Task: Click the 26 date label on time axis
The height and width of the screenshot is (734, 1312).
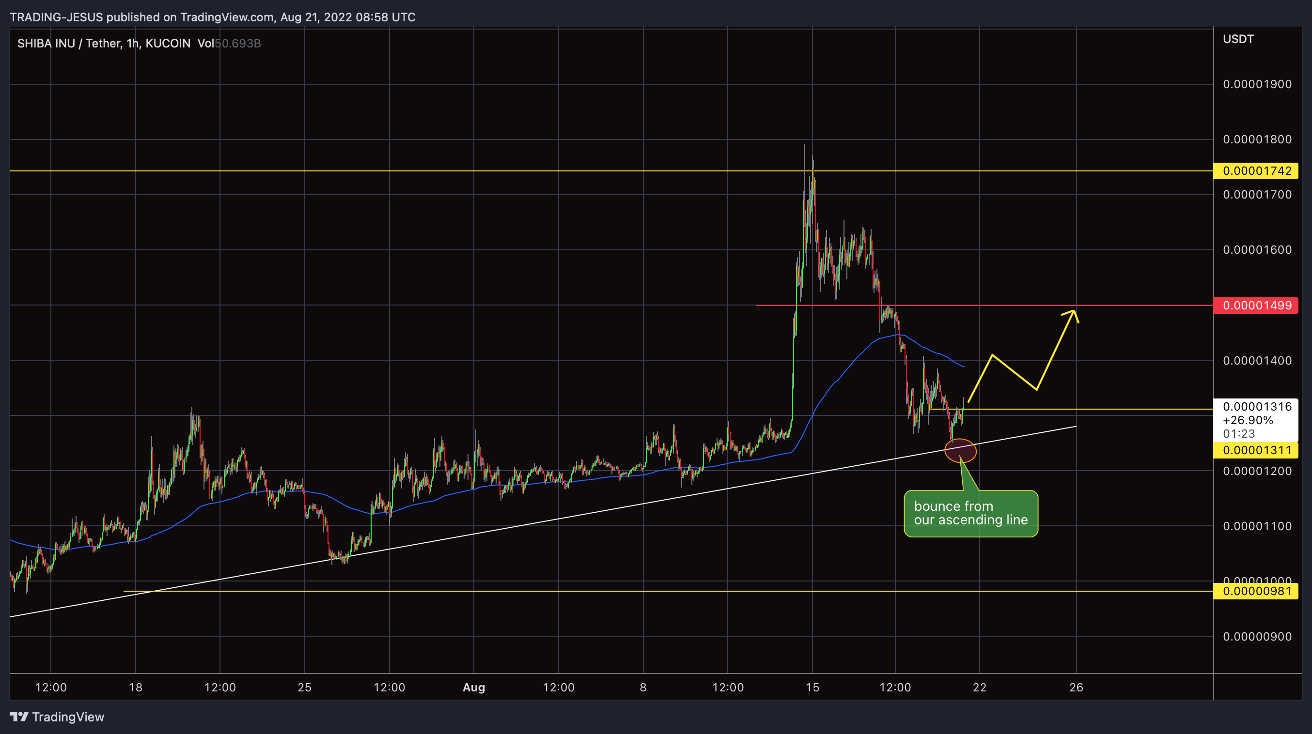Action: pos(1076,687)
